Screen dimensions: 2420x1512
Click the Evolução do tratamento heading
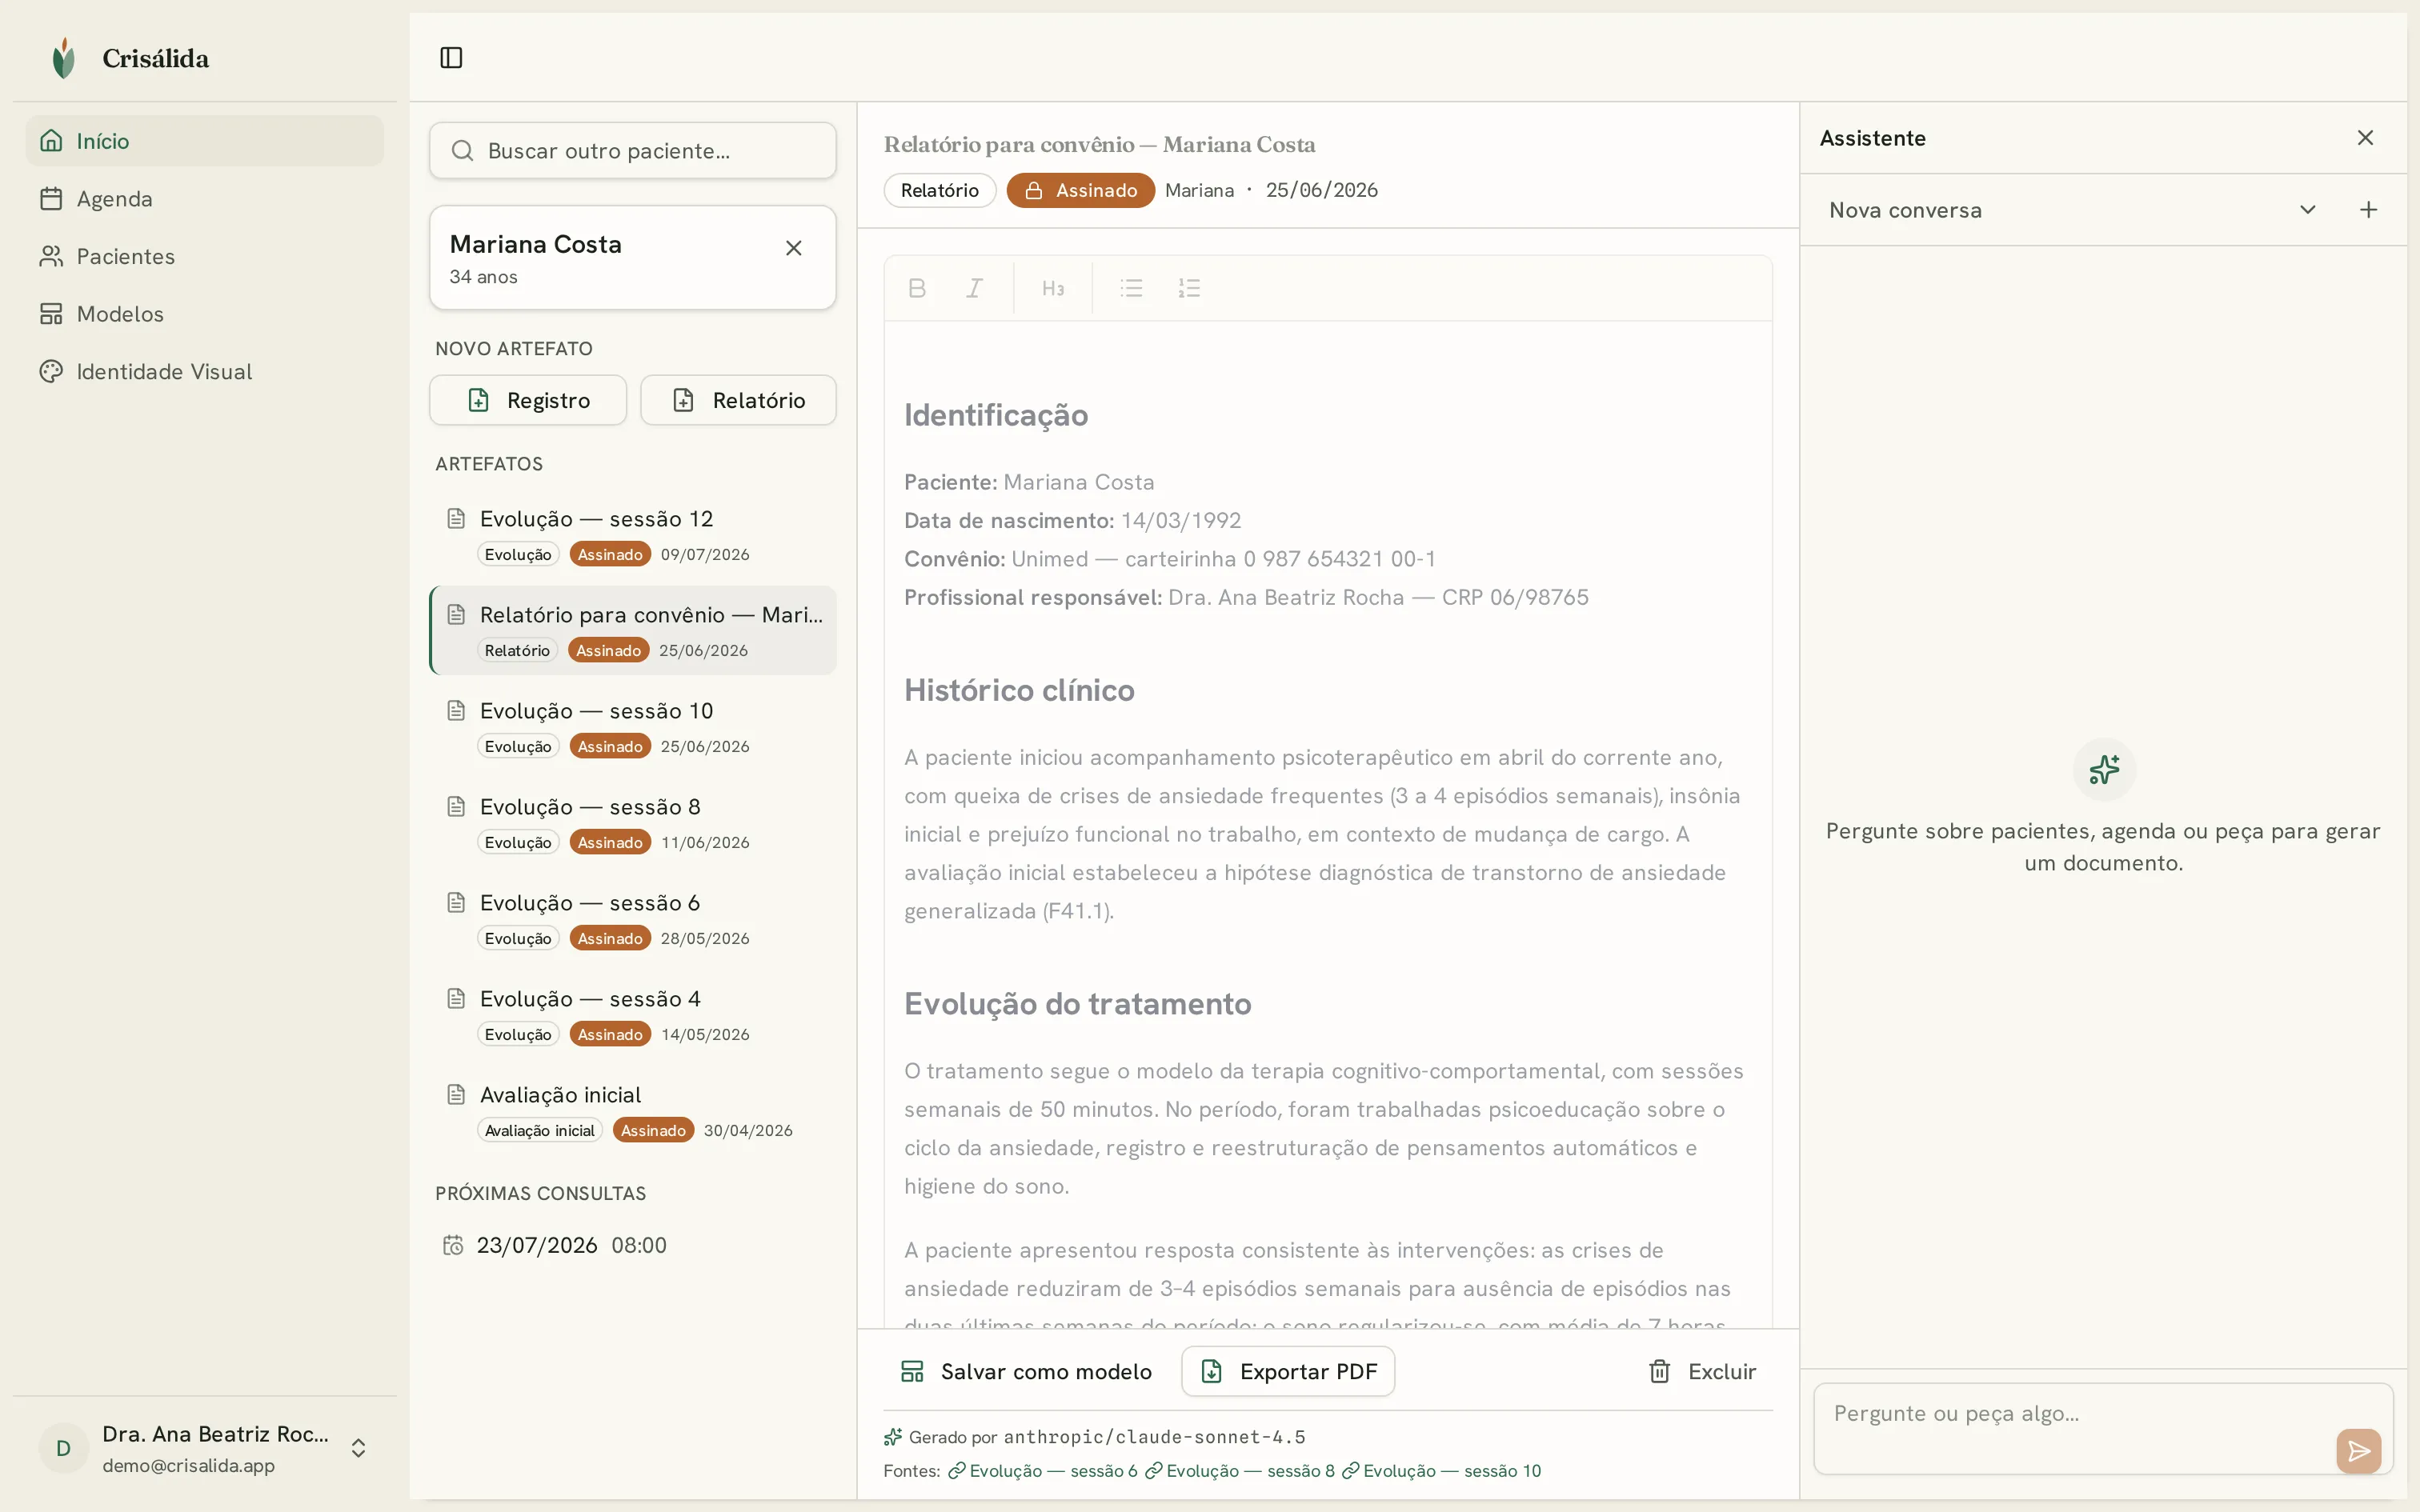pyautogui.click(x=1077, y=1003)
